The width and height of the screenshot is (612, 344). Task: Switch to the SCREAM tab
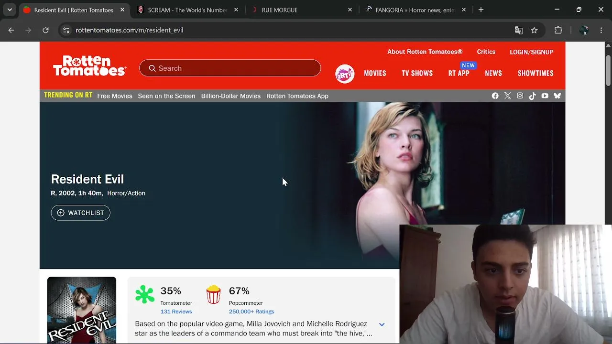click(187, 10)
